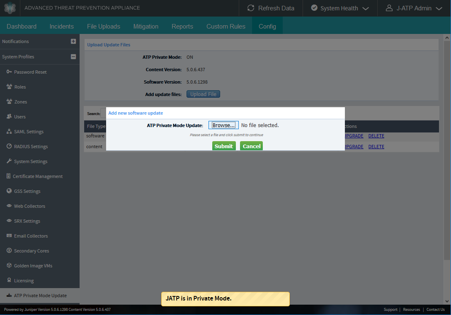Screen dimensions: 451x315
Task: Click the Refresh Data label
Action: [x=276, y=8]
